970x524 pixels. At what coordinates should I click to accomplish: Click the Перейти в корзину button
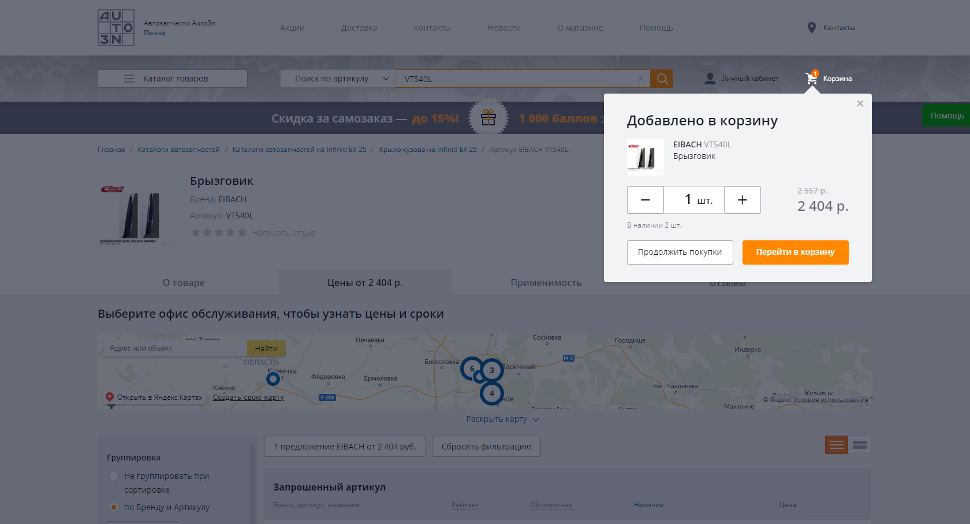(x=796, y=252)
